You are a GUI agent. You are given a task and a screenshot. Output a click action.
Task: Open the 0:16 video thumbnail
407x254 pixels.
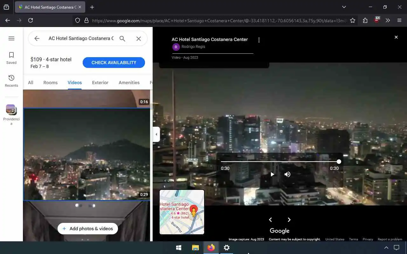click(86, 98)
